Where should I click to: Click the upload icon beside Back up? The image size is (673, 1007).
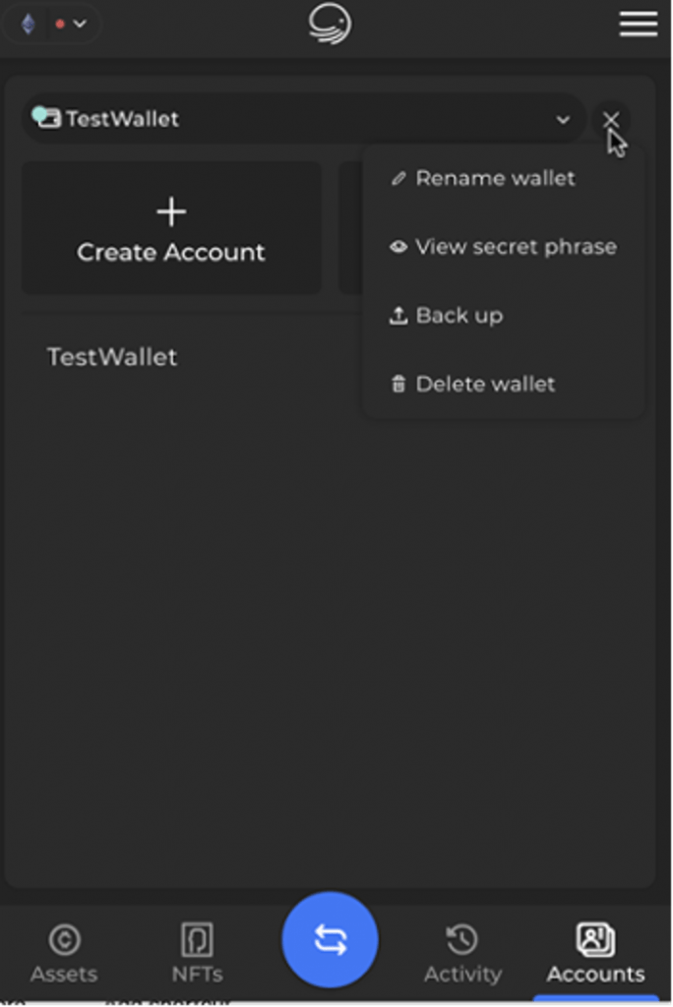click(x=398, y=315)
